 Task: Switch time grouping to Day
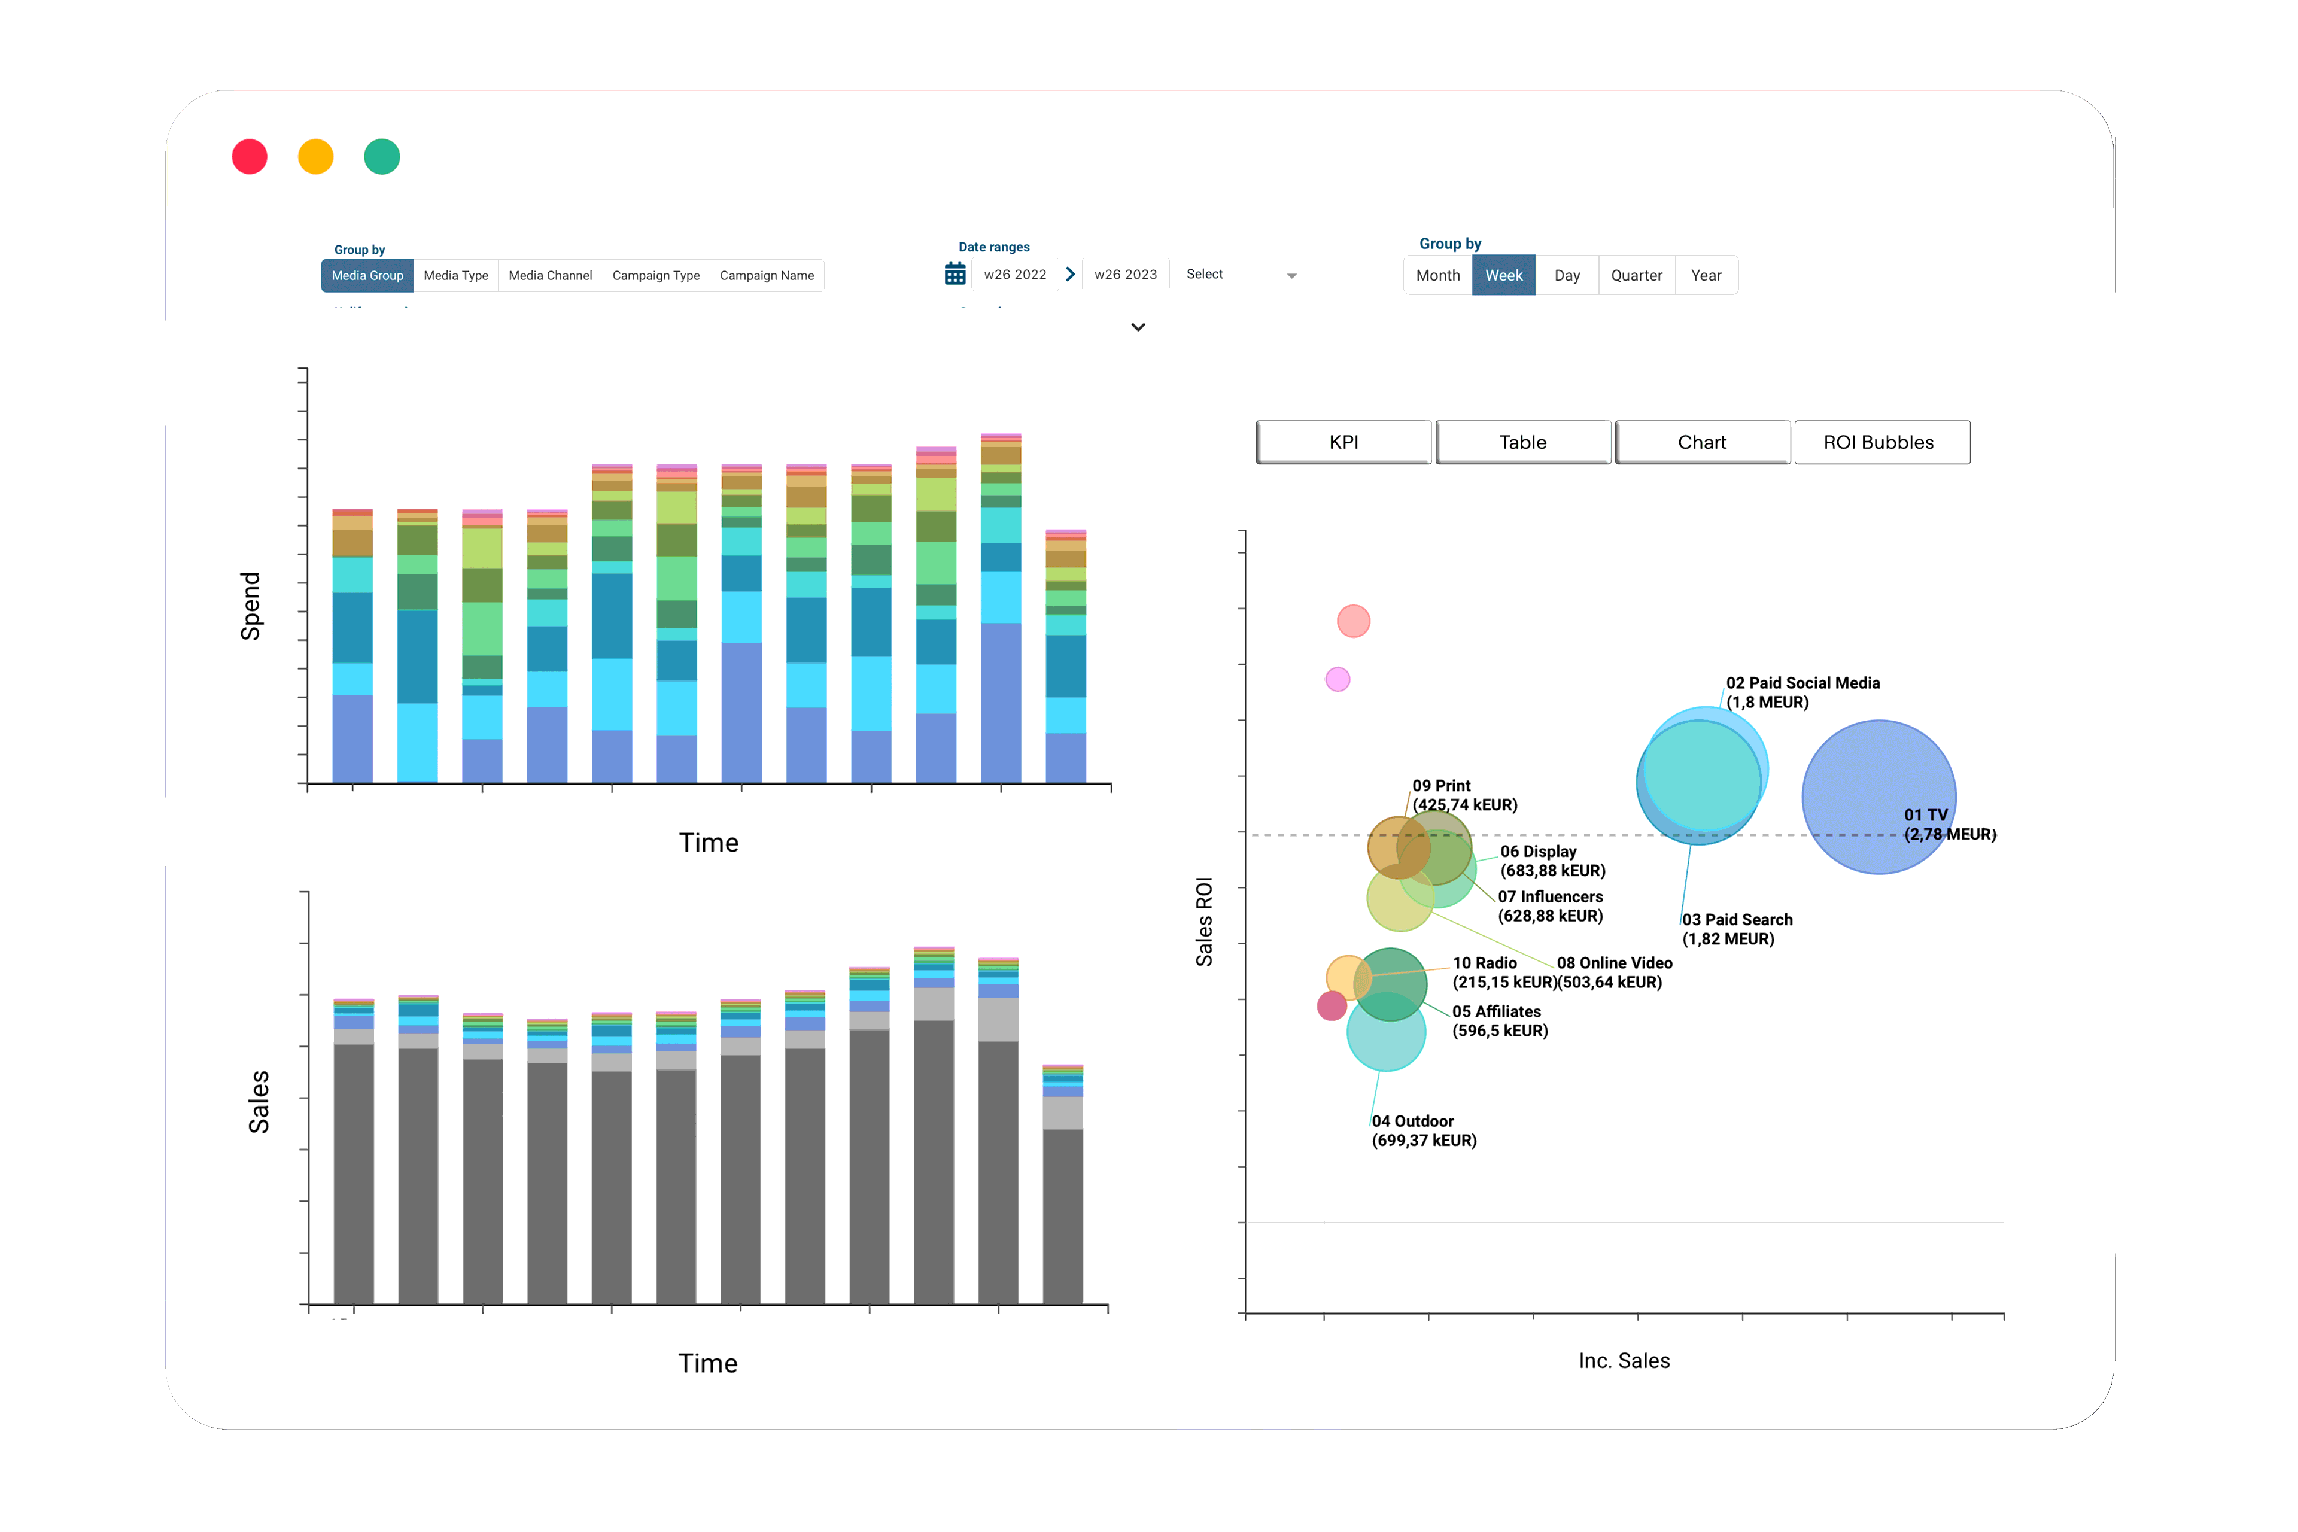point(1567,275)
